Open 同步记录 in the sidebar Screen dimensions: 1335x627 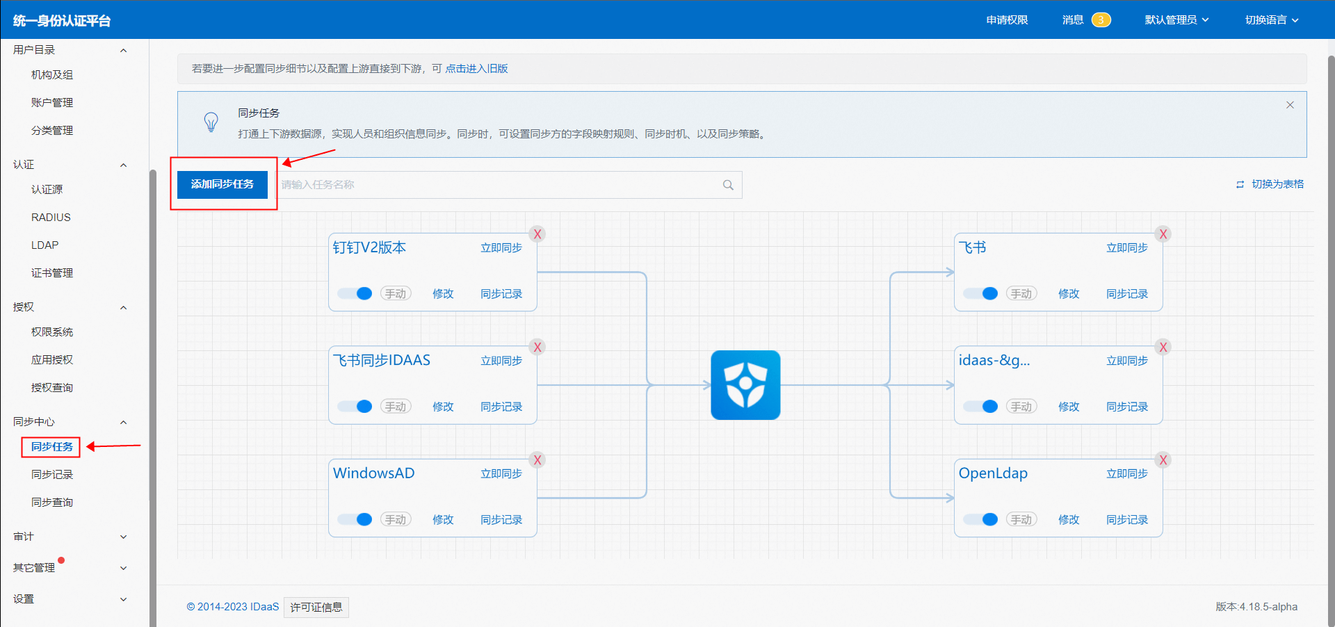(x=52, y=475)
